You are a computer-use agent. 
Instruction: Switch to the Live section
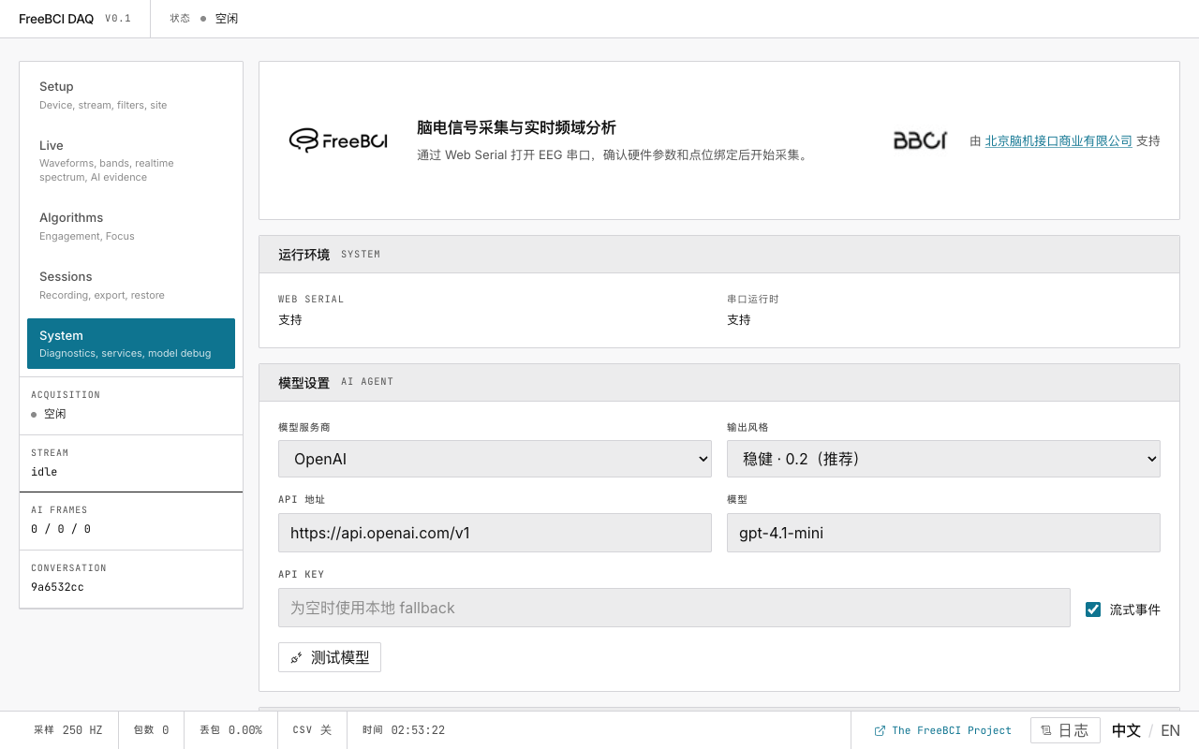coord(131,160)
